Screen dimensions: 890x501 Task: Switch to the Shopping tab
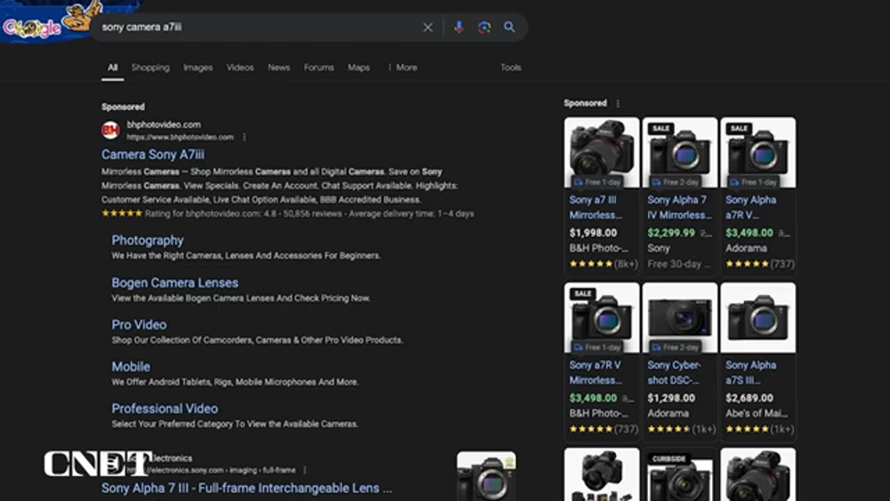[x=150, y=67]
